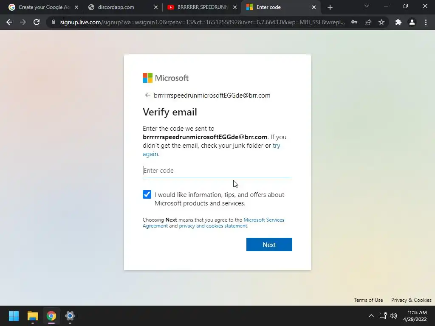
Task: Click the browser forward arrow
Action: 23,22
